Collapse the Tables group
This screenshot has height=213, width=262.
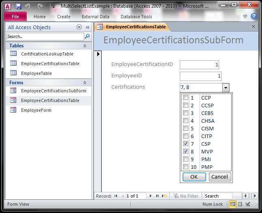85,46
